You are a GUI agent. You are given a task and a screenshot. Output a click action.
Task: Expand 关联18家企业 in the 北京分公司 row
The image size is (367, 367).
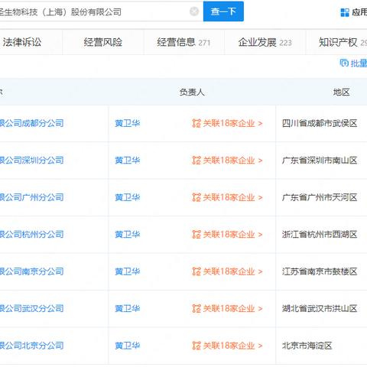(232, 346)
